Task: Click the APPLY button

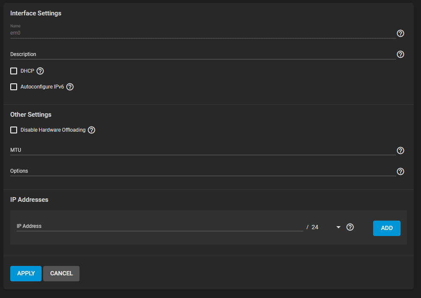Action: (x=26, y=274)
